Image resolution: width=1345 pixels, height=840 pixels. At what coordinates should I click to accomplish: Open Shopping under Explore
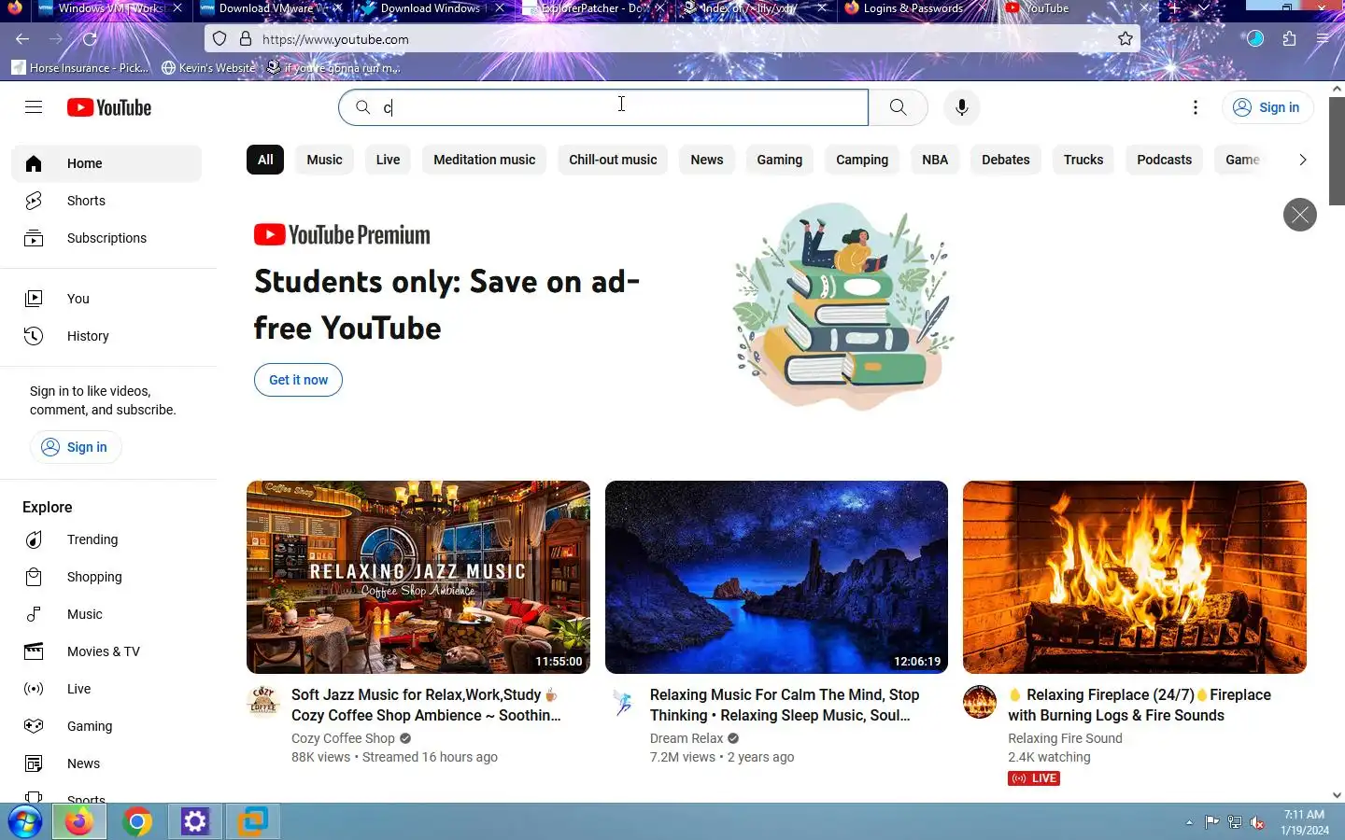[106, 577]
